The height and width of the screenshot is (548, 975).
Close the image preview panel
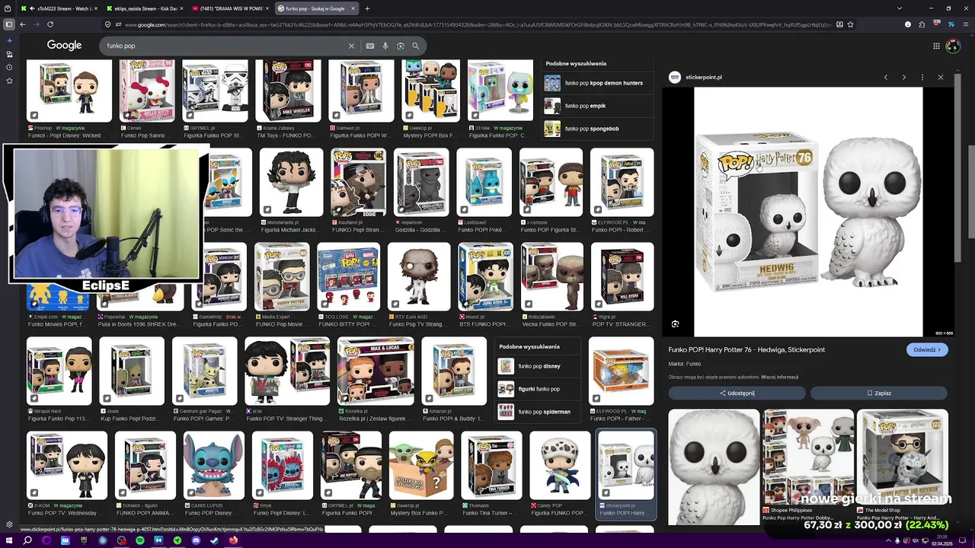coord(941,77)
